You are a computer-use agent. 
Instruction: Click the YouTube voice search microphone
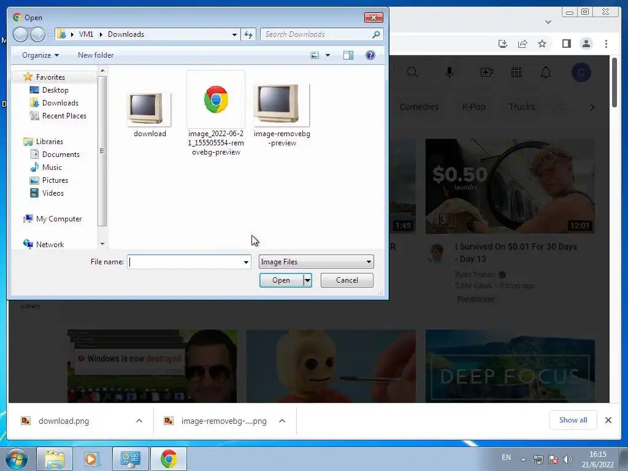[x=450, y=72]
